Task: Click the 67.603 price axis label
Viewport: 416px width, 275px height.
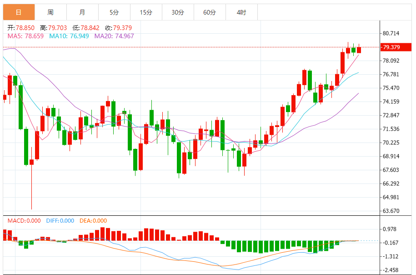Action: [391, 170]
